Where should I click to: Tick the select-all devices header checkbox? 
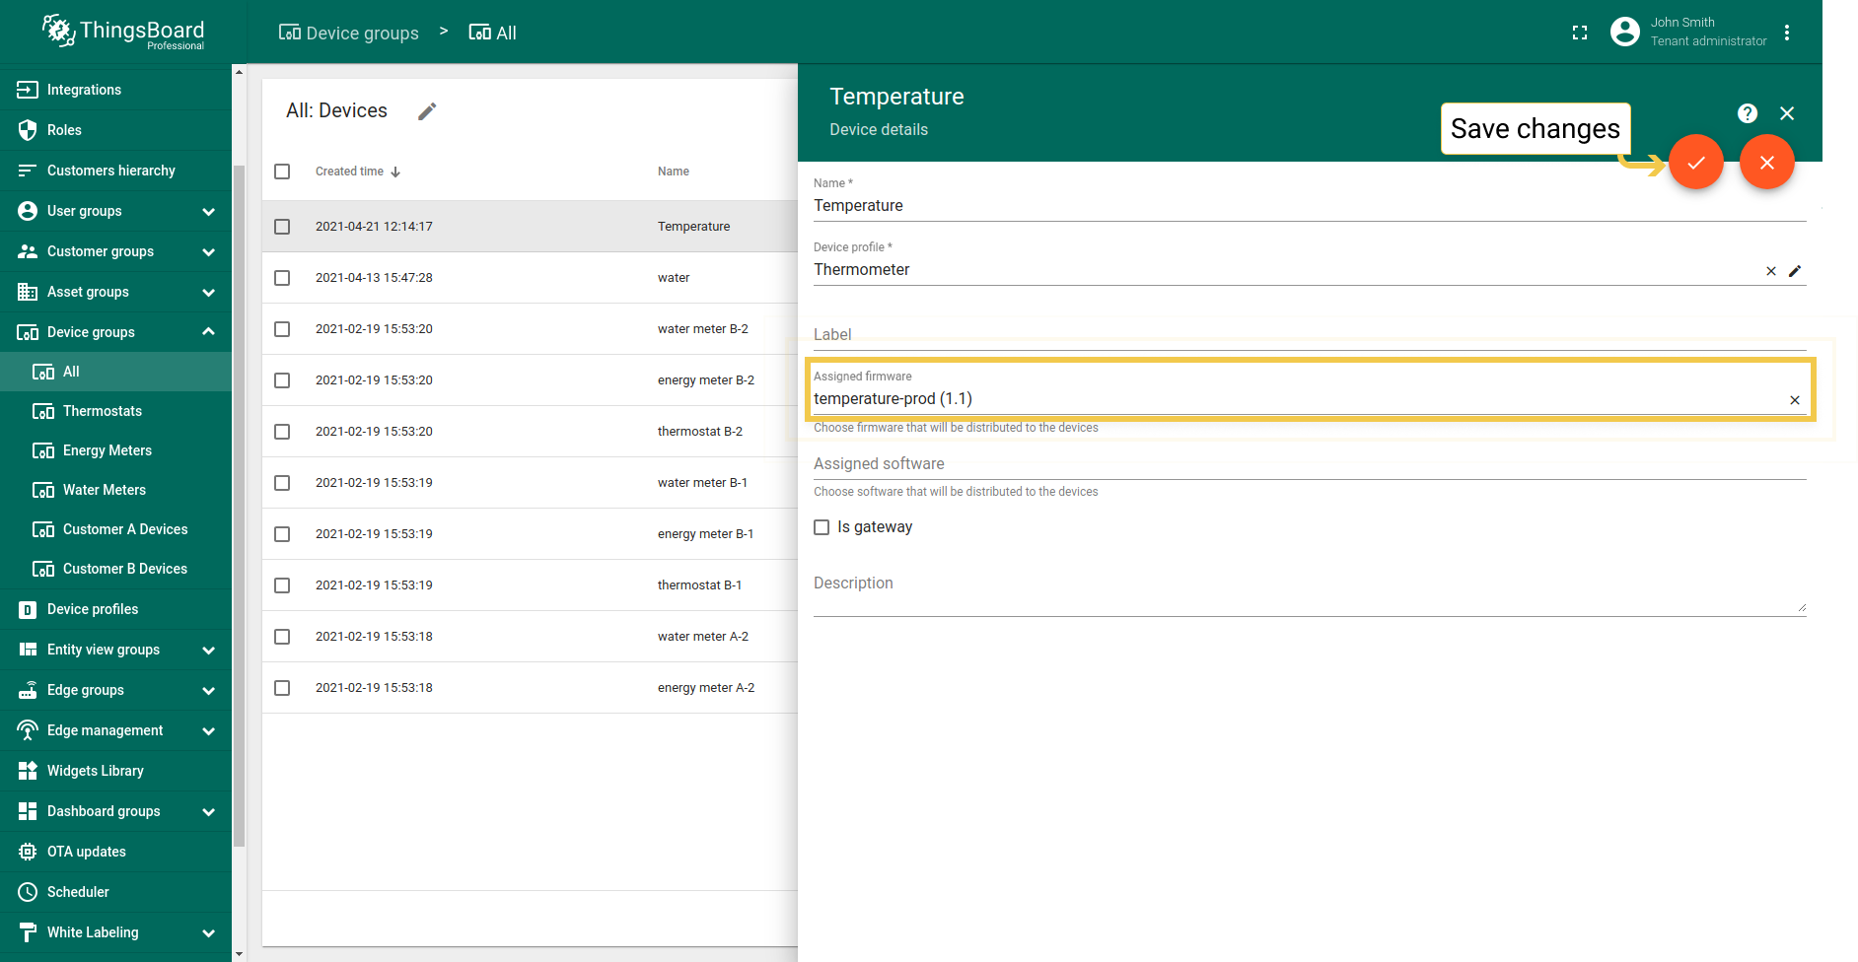pyautogui.click(x=282, y=172)
